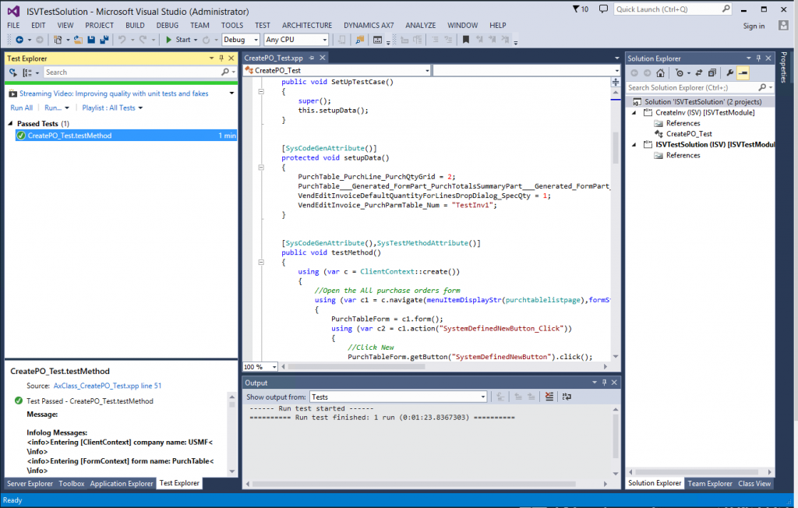This screenshot has width=798, height=508.
Task: Pin the Solution Explorer panel
Action: [758, 58]
